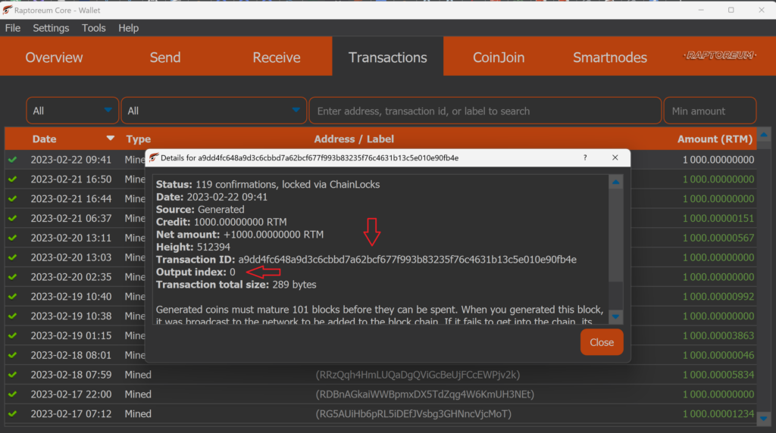Expand the date range All dropdown

pos(72,111)
